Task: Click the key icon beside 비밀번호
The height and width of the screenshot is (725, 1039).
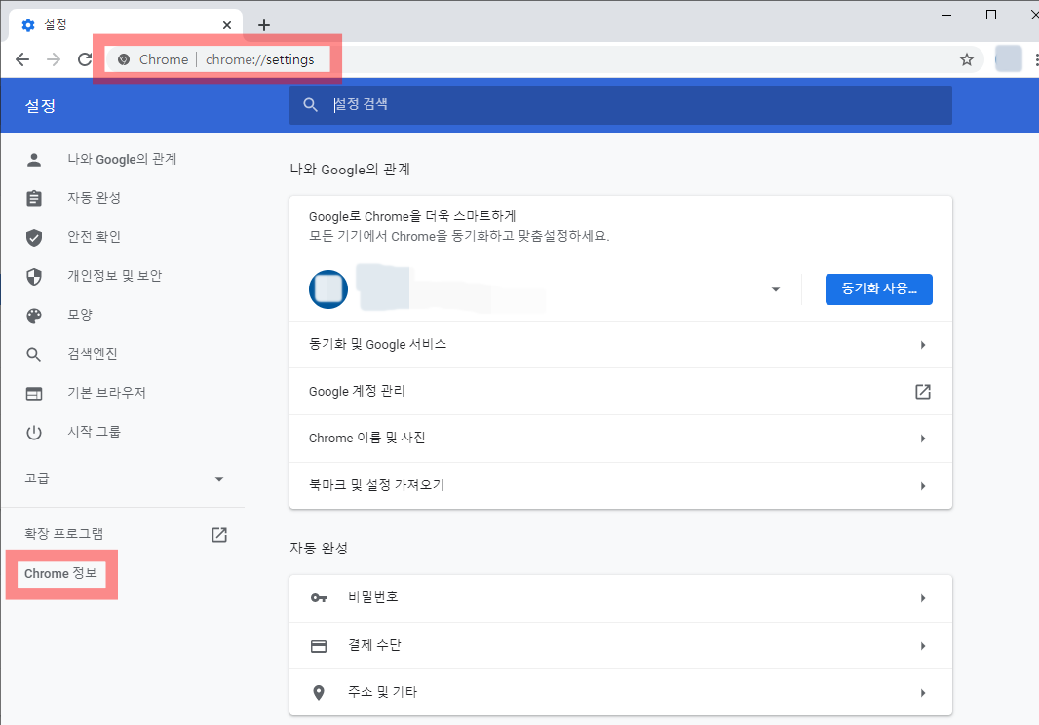Action: click(x=319, y=598)
